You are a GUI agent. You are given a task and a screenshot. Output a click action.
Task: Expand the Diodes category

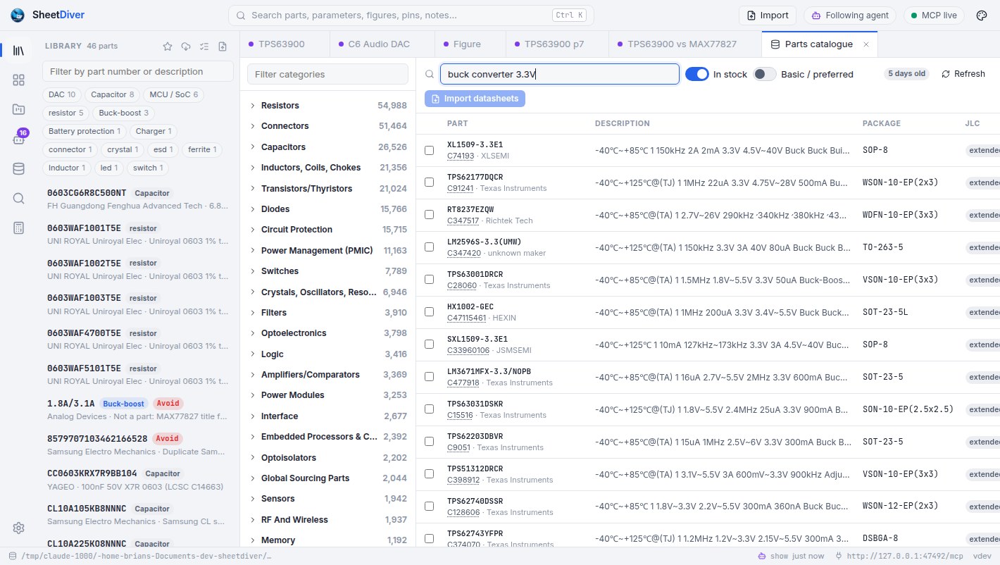tap(252, 209)
